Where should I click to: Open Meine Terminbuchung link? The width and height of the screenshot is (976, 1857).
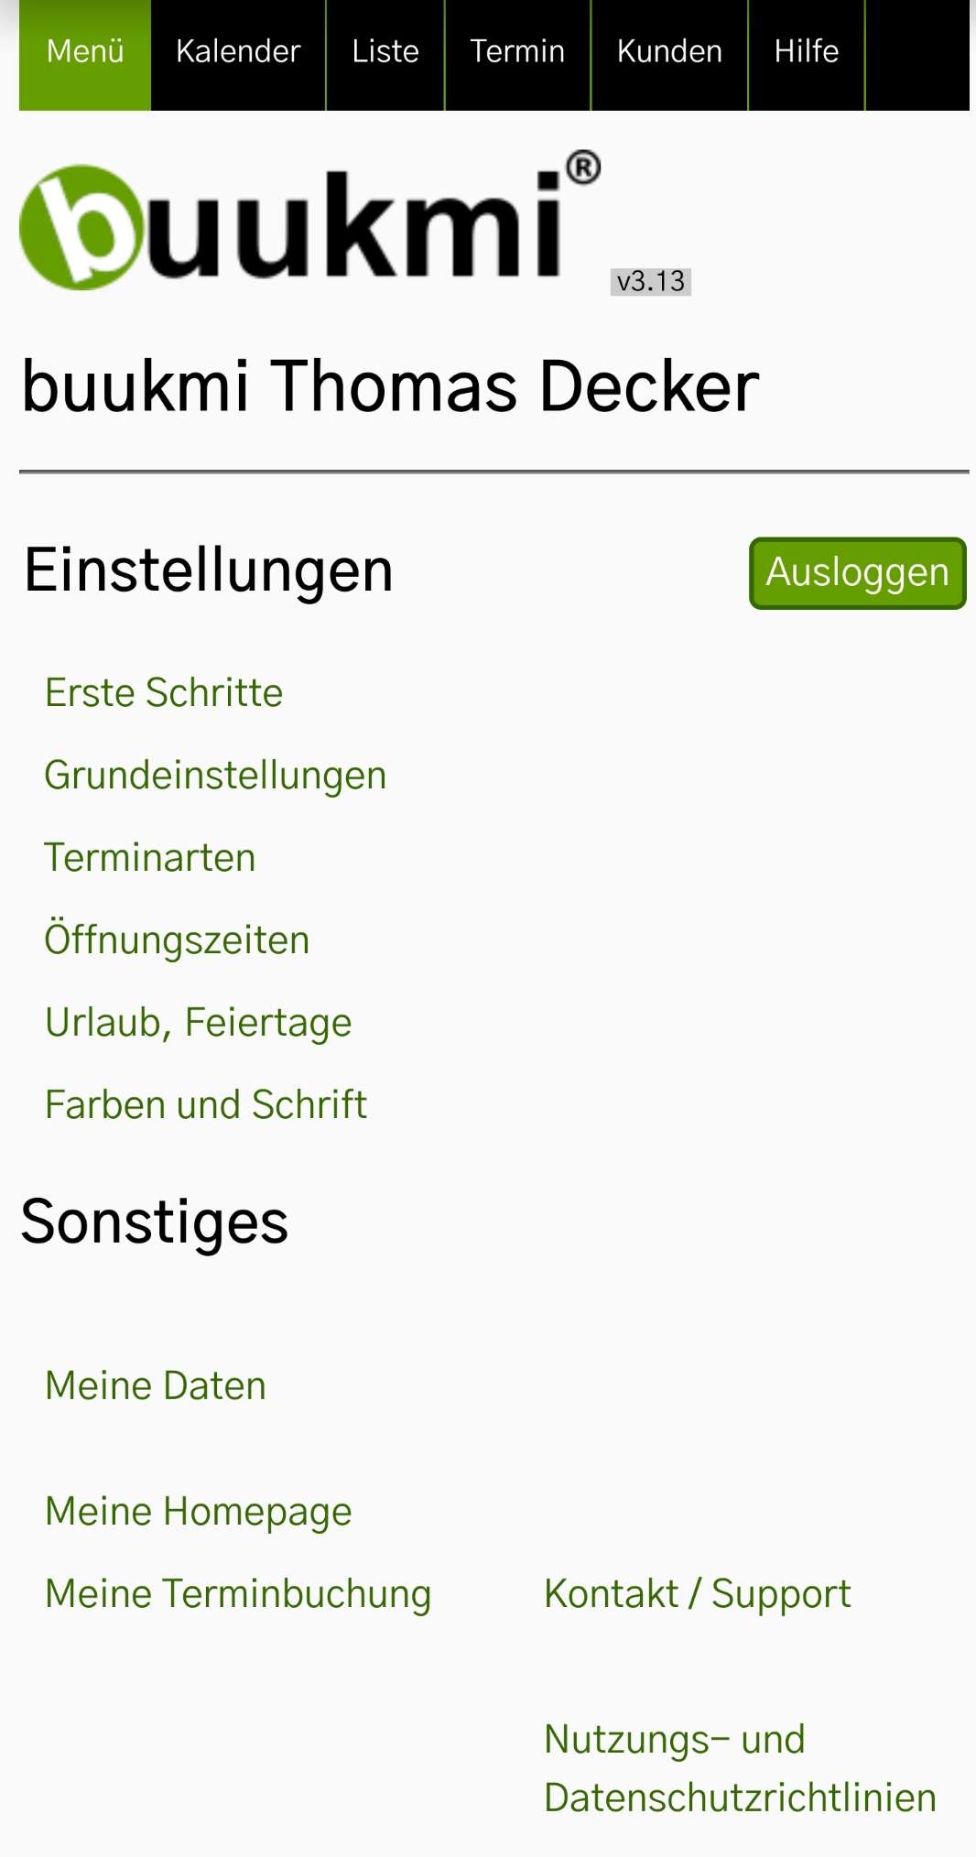(x=238, y=1594)
